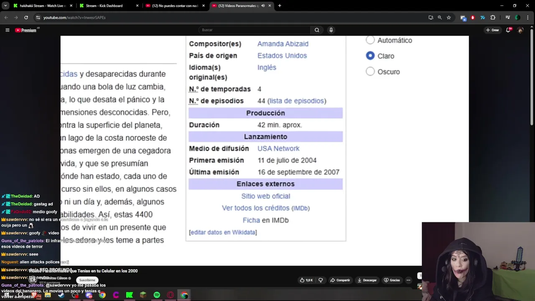Click the Compartir button
Viewport: 535px width, 301px height.
[x=340, y=280]
